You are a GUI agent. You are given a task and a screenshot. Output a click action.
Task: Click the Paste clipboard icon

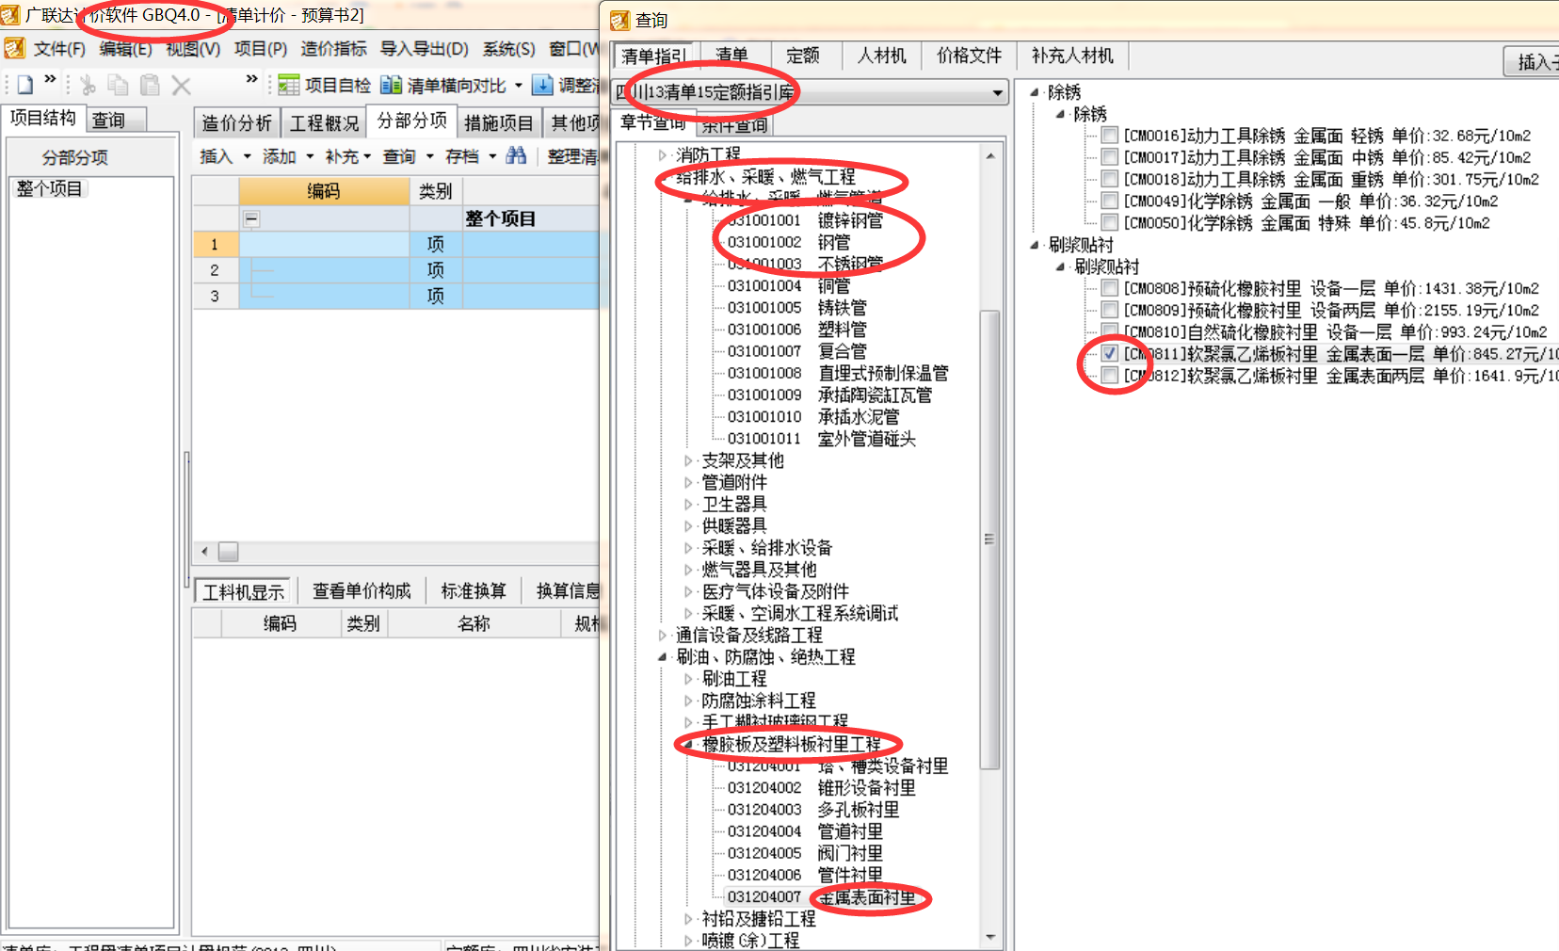150,85
